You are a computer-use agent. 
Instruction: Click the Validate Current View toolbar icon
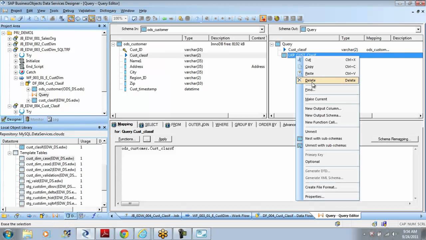click(134, 19)
